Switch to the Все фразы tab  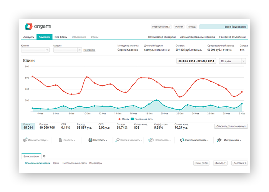coord(61,37)
